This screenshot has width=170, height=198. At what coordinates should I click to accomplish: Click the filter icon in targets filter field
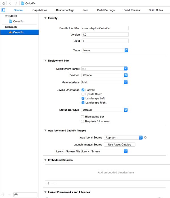(16, 195)
